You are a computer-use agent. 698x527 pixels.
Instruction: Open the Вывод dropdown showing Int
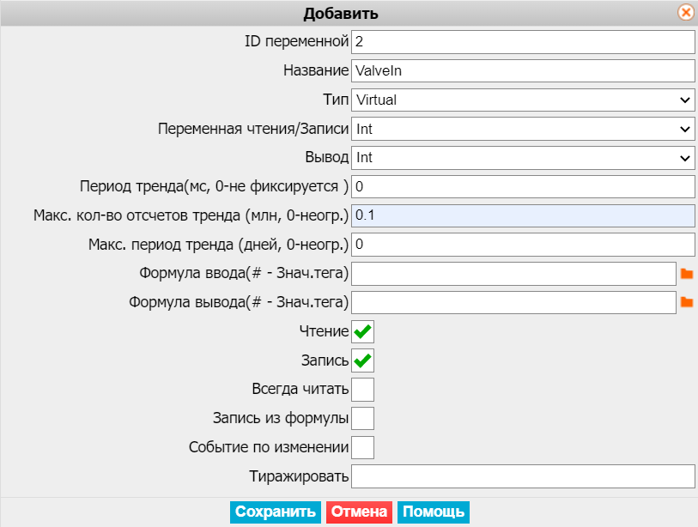(x=523, y=158)
